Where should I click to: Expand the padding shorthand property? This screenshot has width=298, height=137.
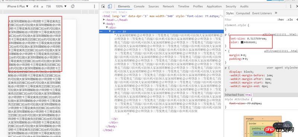pos(243,59)
